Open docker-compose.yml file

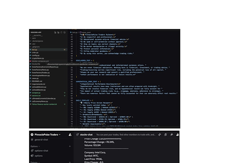(x=40, y=61)
